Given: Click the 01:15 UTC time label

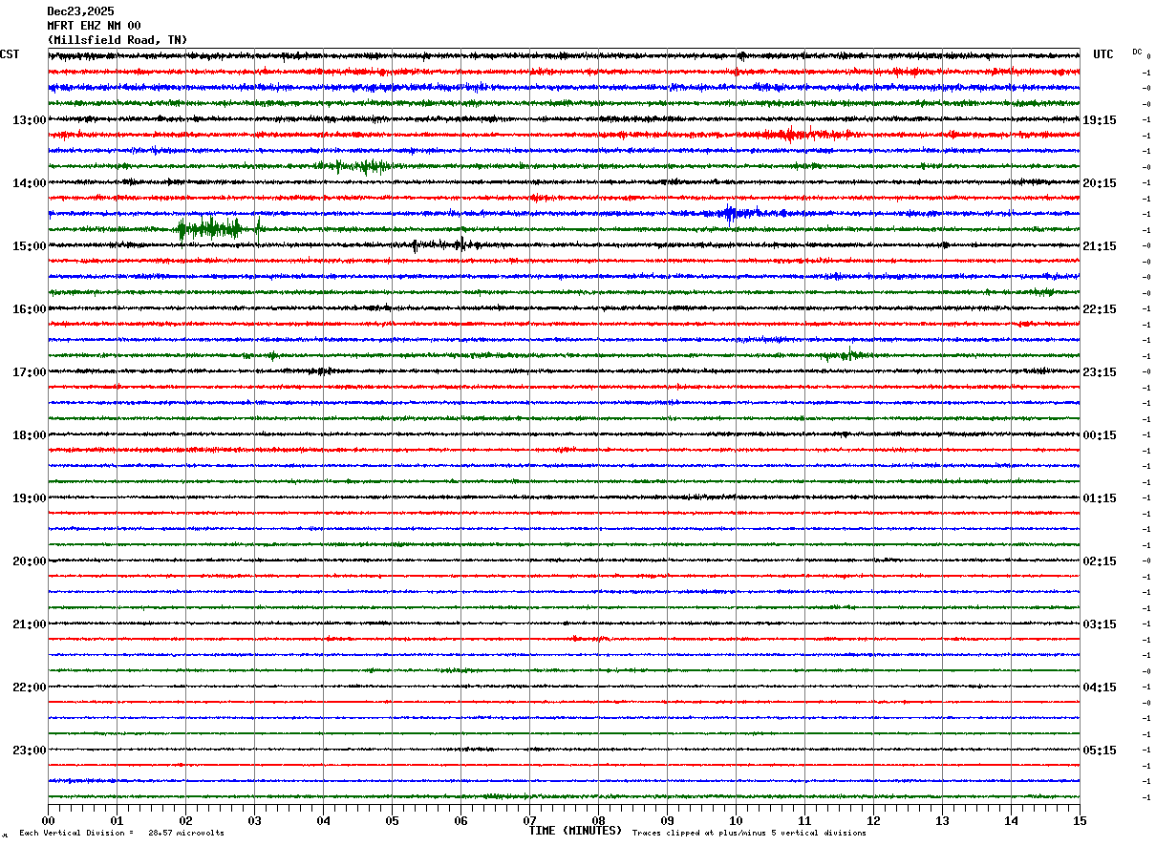Looking at the screenshot, I should pyautogui.click(x=1100, y=498).
